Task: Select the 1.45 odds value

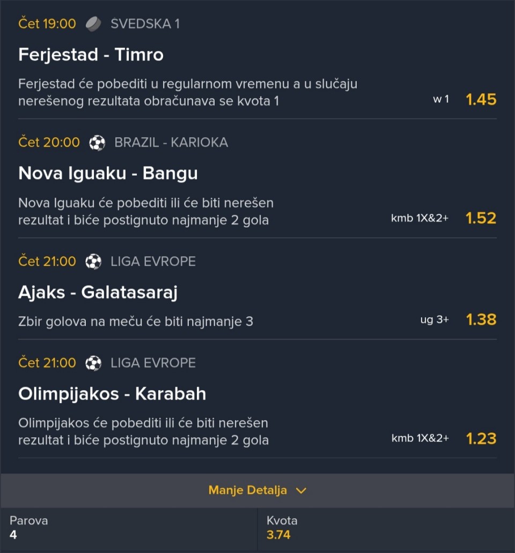Action: coord(481,100)
